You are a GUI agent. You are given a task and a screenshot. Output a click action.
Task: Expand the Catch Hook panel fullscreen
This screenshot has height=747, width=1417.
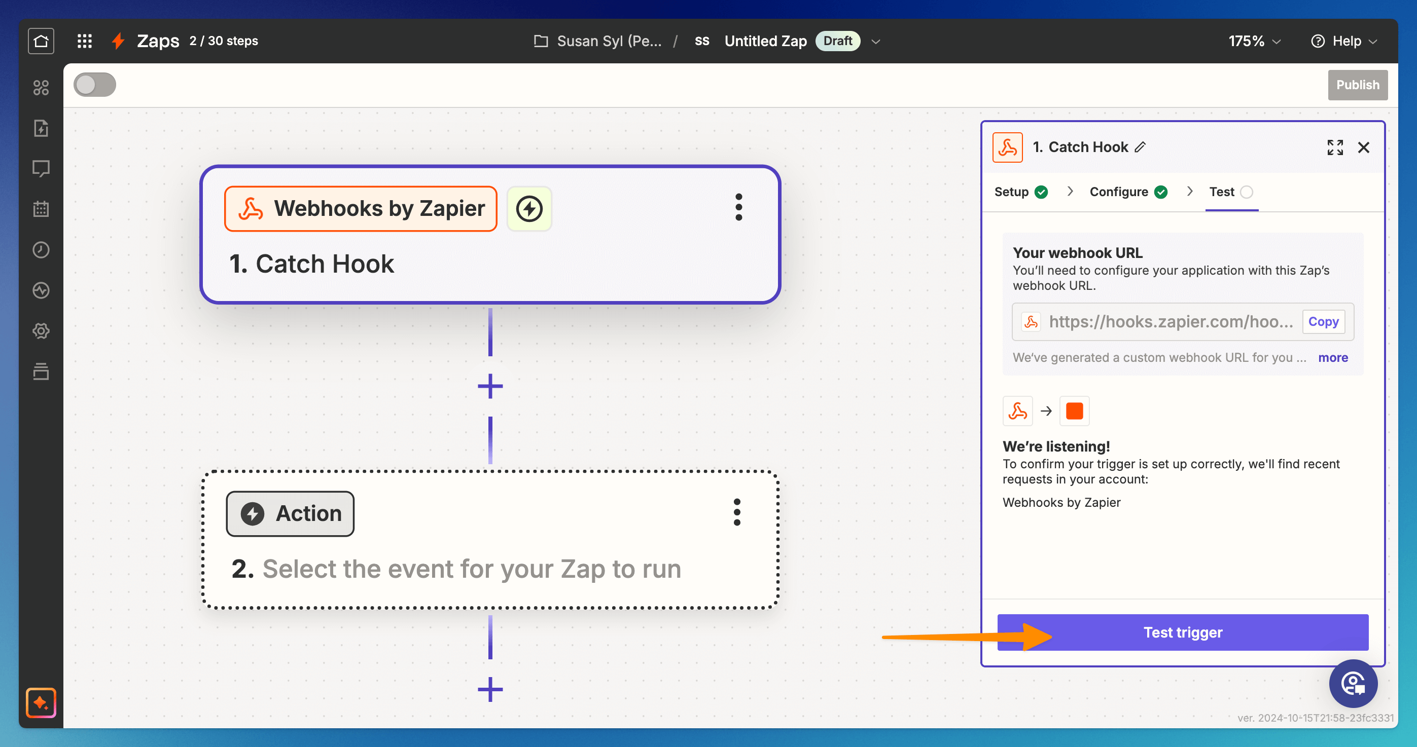pos(1334,147)
